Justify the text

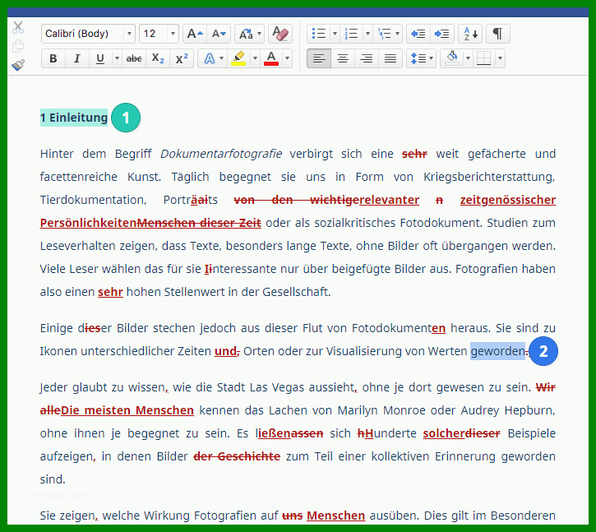[390, 58]
